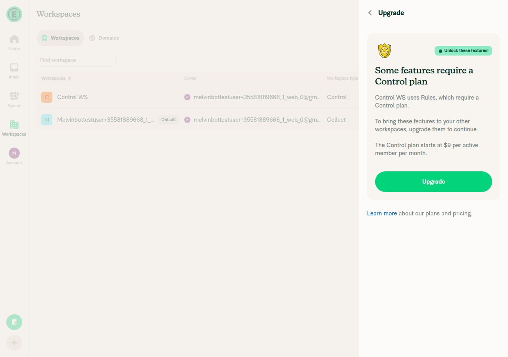Go to Home in sidebar
The image size is (508, 357).
tap(14, 42)
